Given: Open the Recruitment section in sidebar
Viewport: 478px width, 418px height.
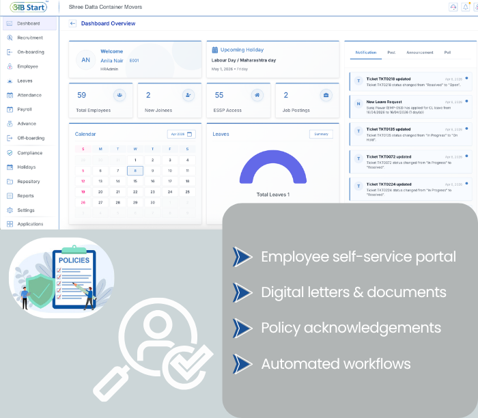Looking at the screenshot, I should pos(29,38).
